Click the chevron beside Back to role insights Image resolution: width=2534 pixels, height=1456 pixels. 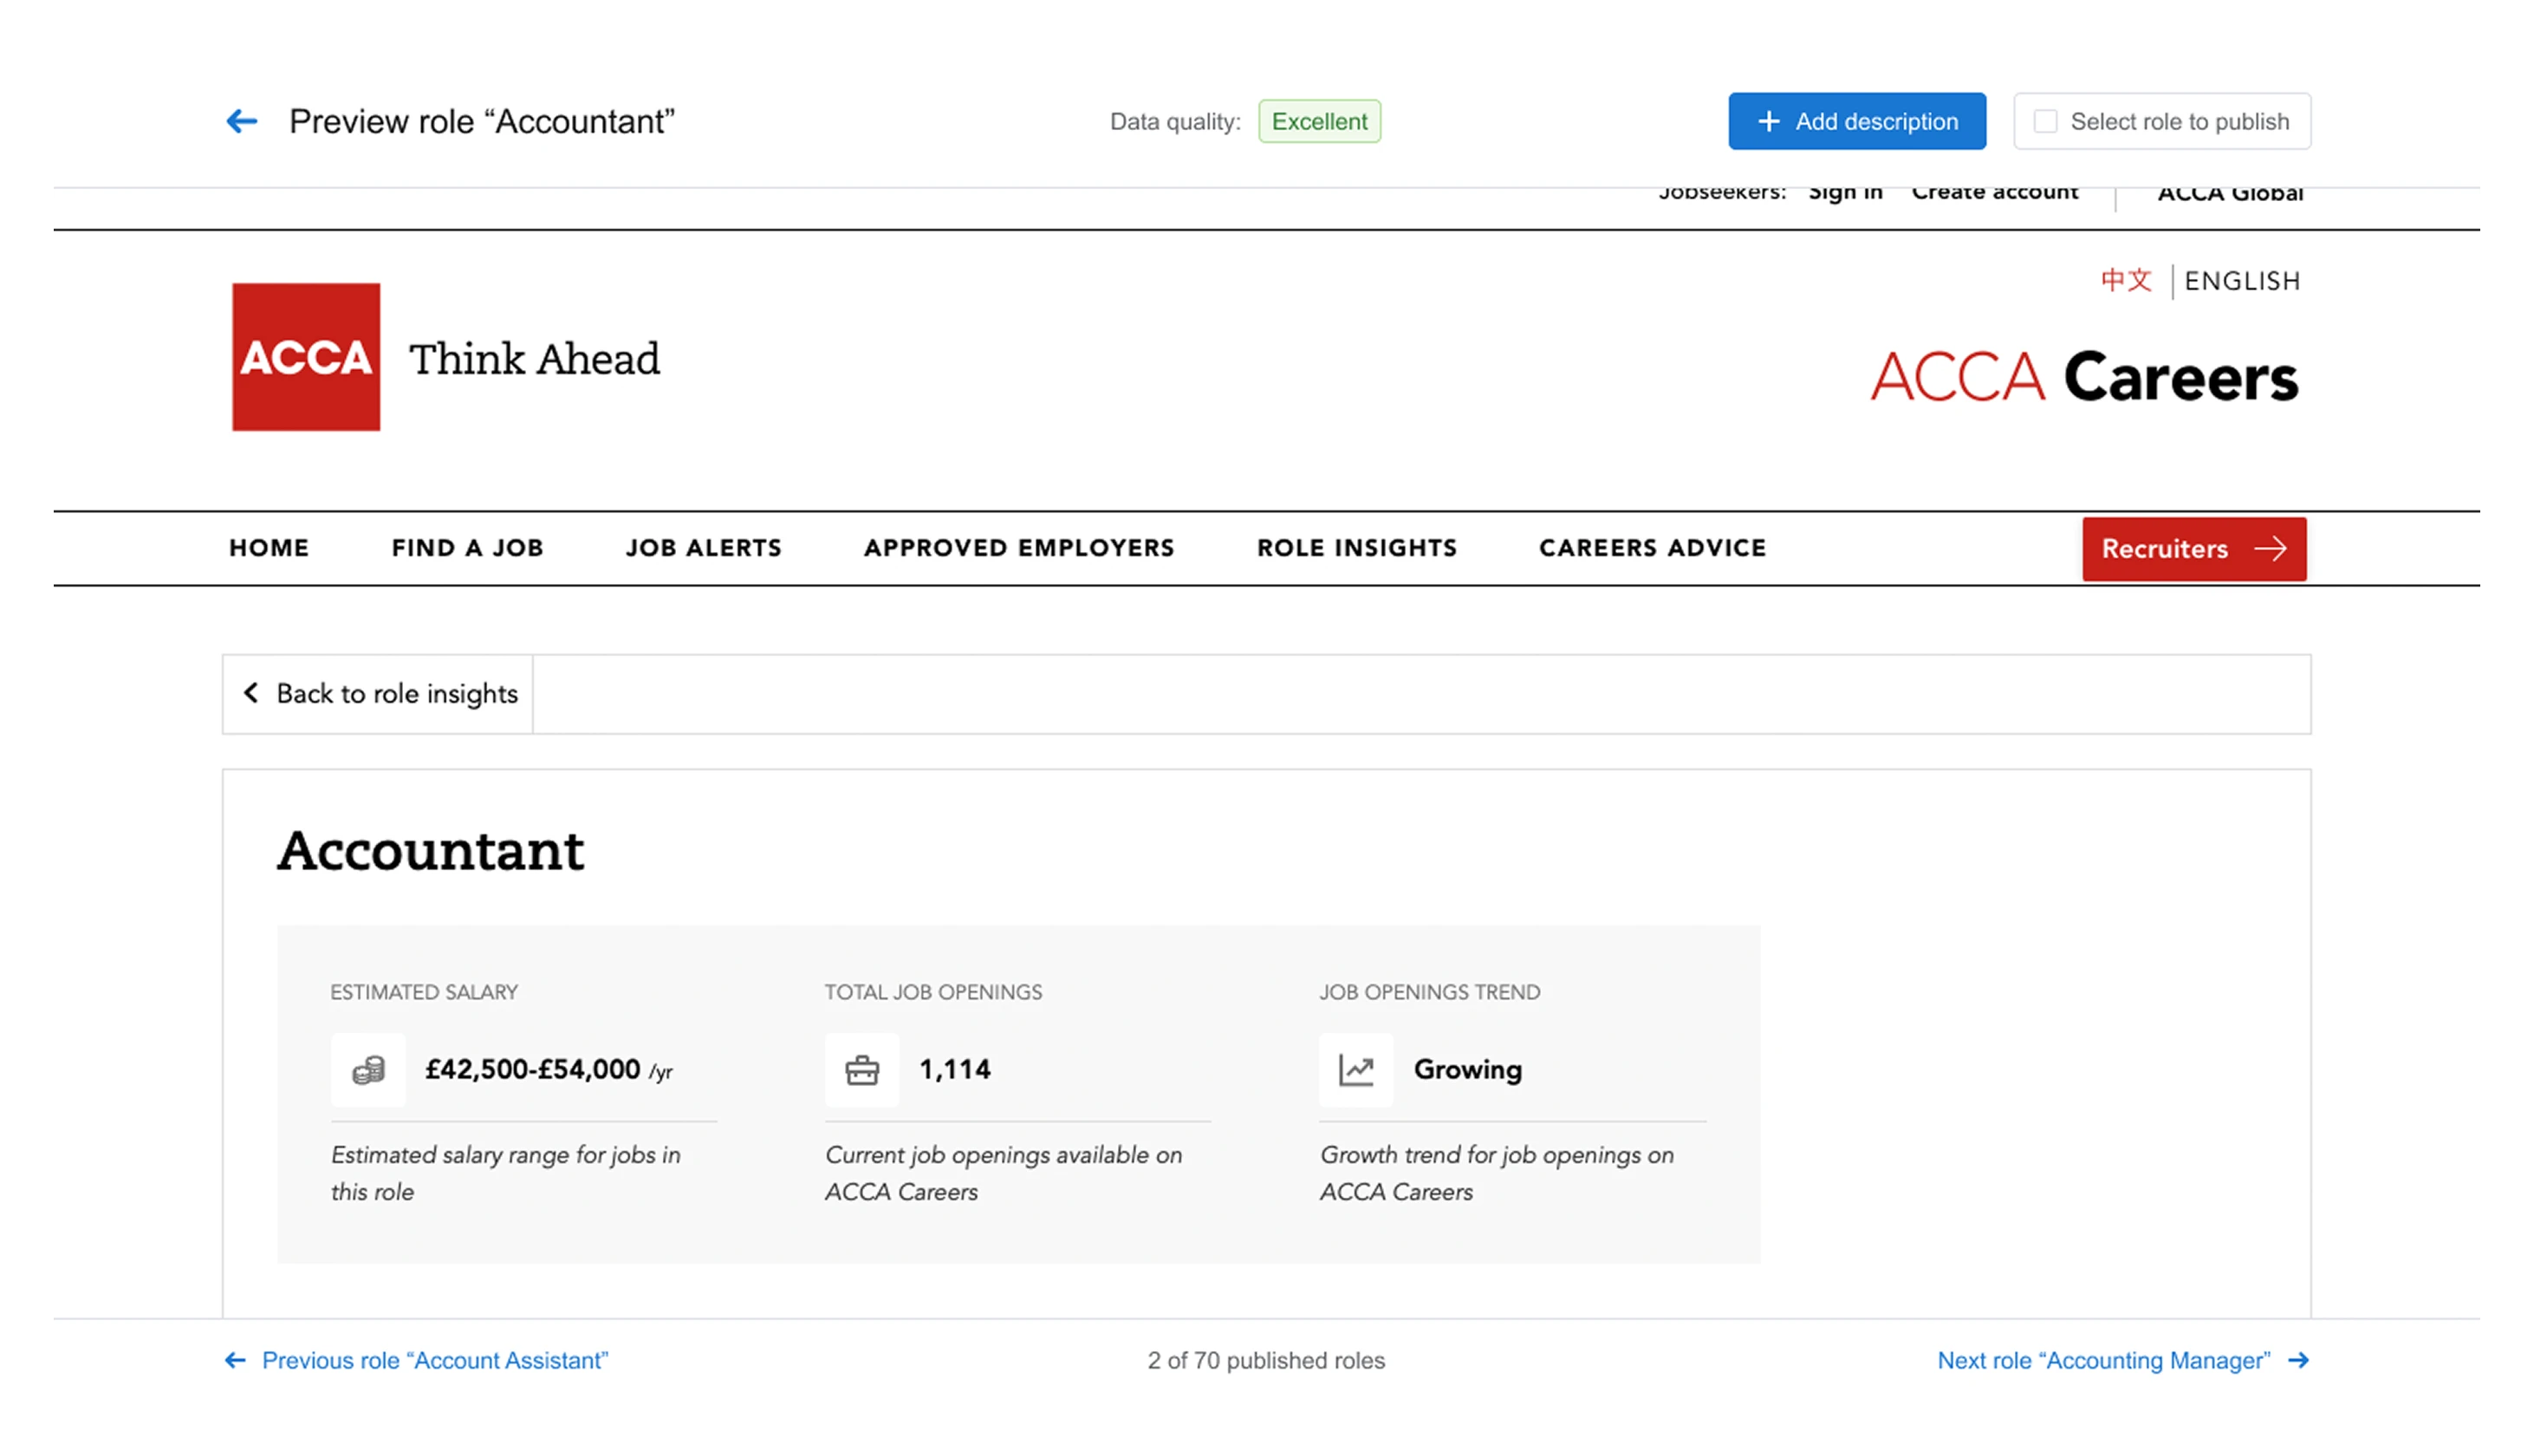tap(251, 693)
